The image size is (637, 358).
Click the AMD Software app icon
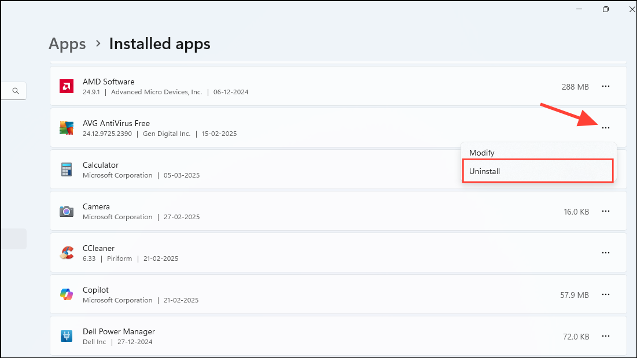pyautogui.click(x=67, y=86)
